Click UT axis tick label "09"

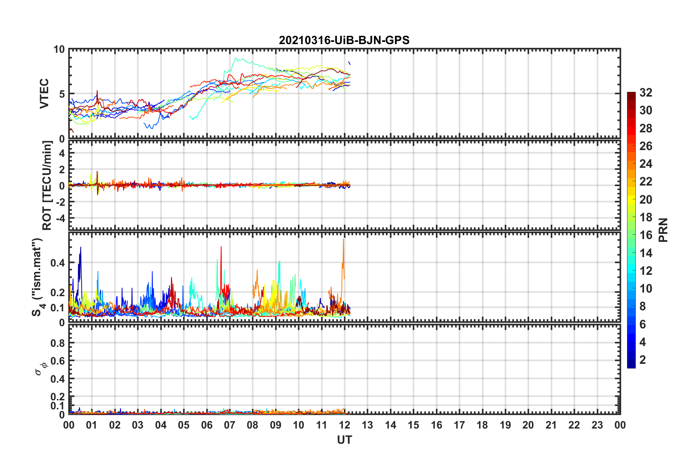coord(276,425)
